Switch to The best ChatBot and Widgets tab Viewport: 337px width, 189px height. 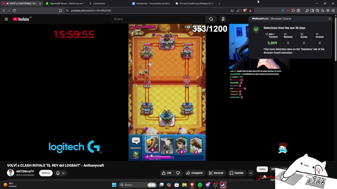(194, 3)
